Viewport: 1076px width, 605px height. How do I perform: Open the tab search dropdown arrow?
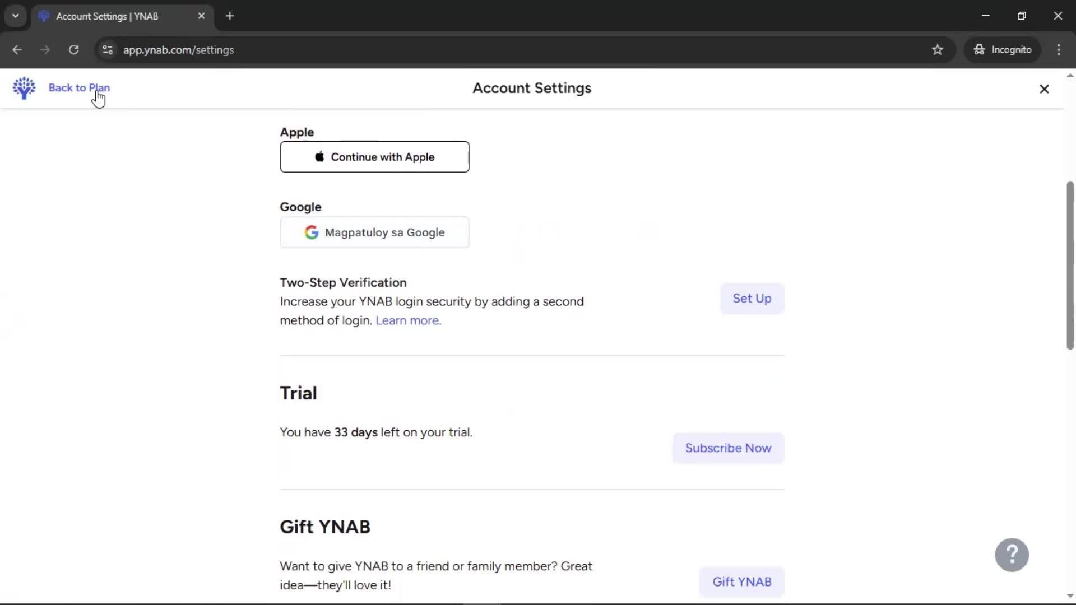tap(16, 16)
